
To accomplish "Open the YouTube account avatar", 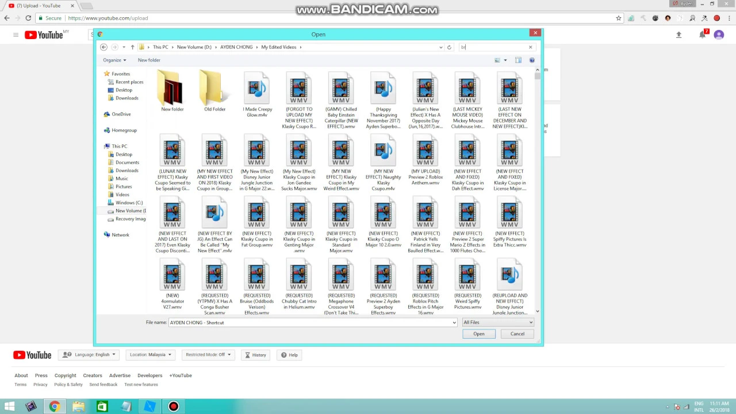I will pos(719,34).
